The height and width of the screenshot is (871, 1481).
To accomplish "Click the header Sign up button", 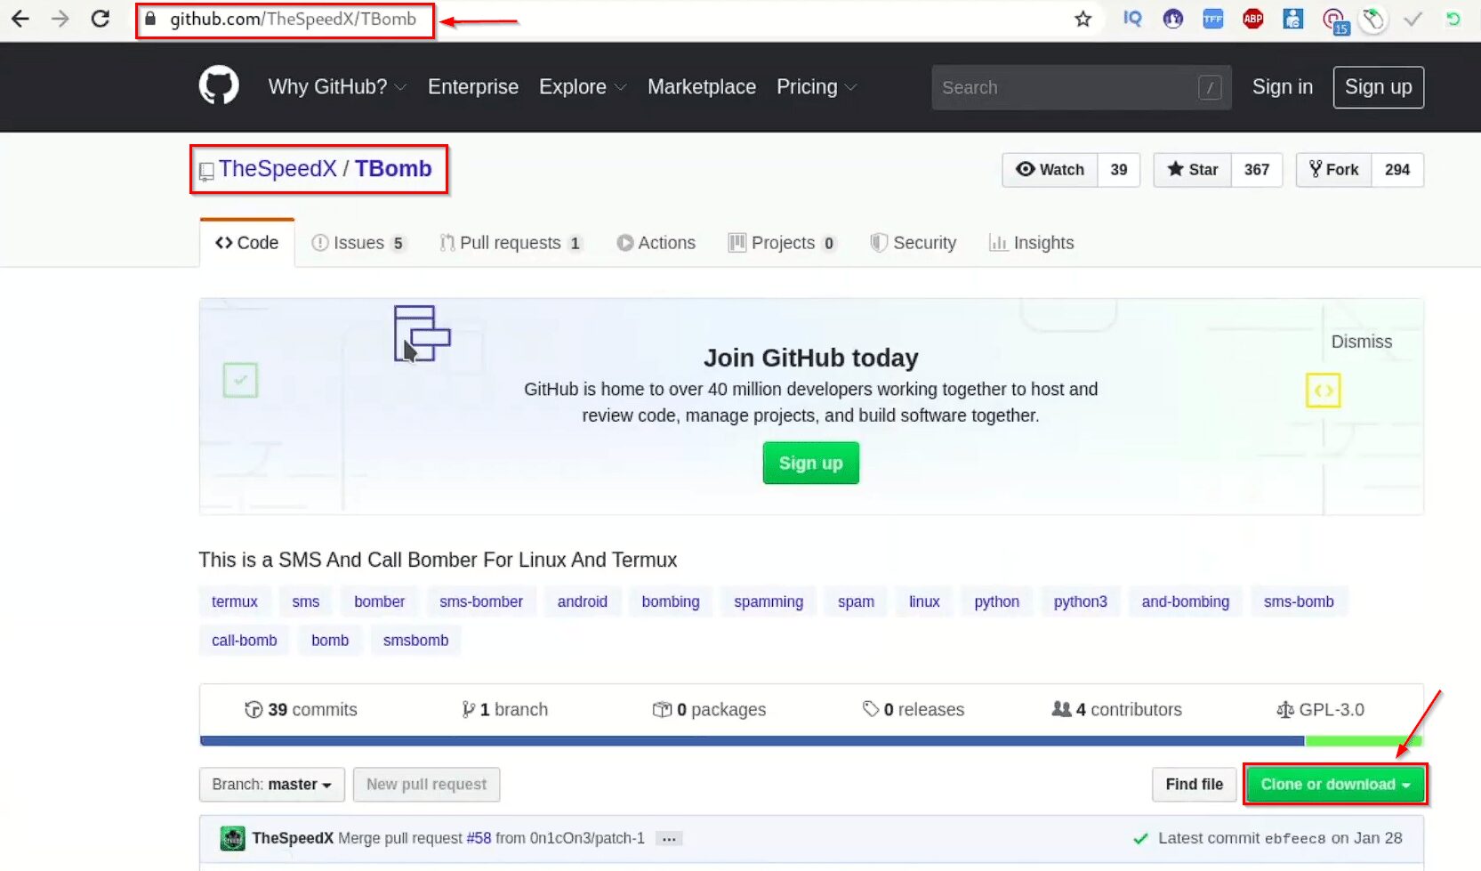I will (1378, 87).
